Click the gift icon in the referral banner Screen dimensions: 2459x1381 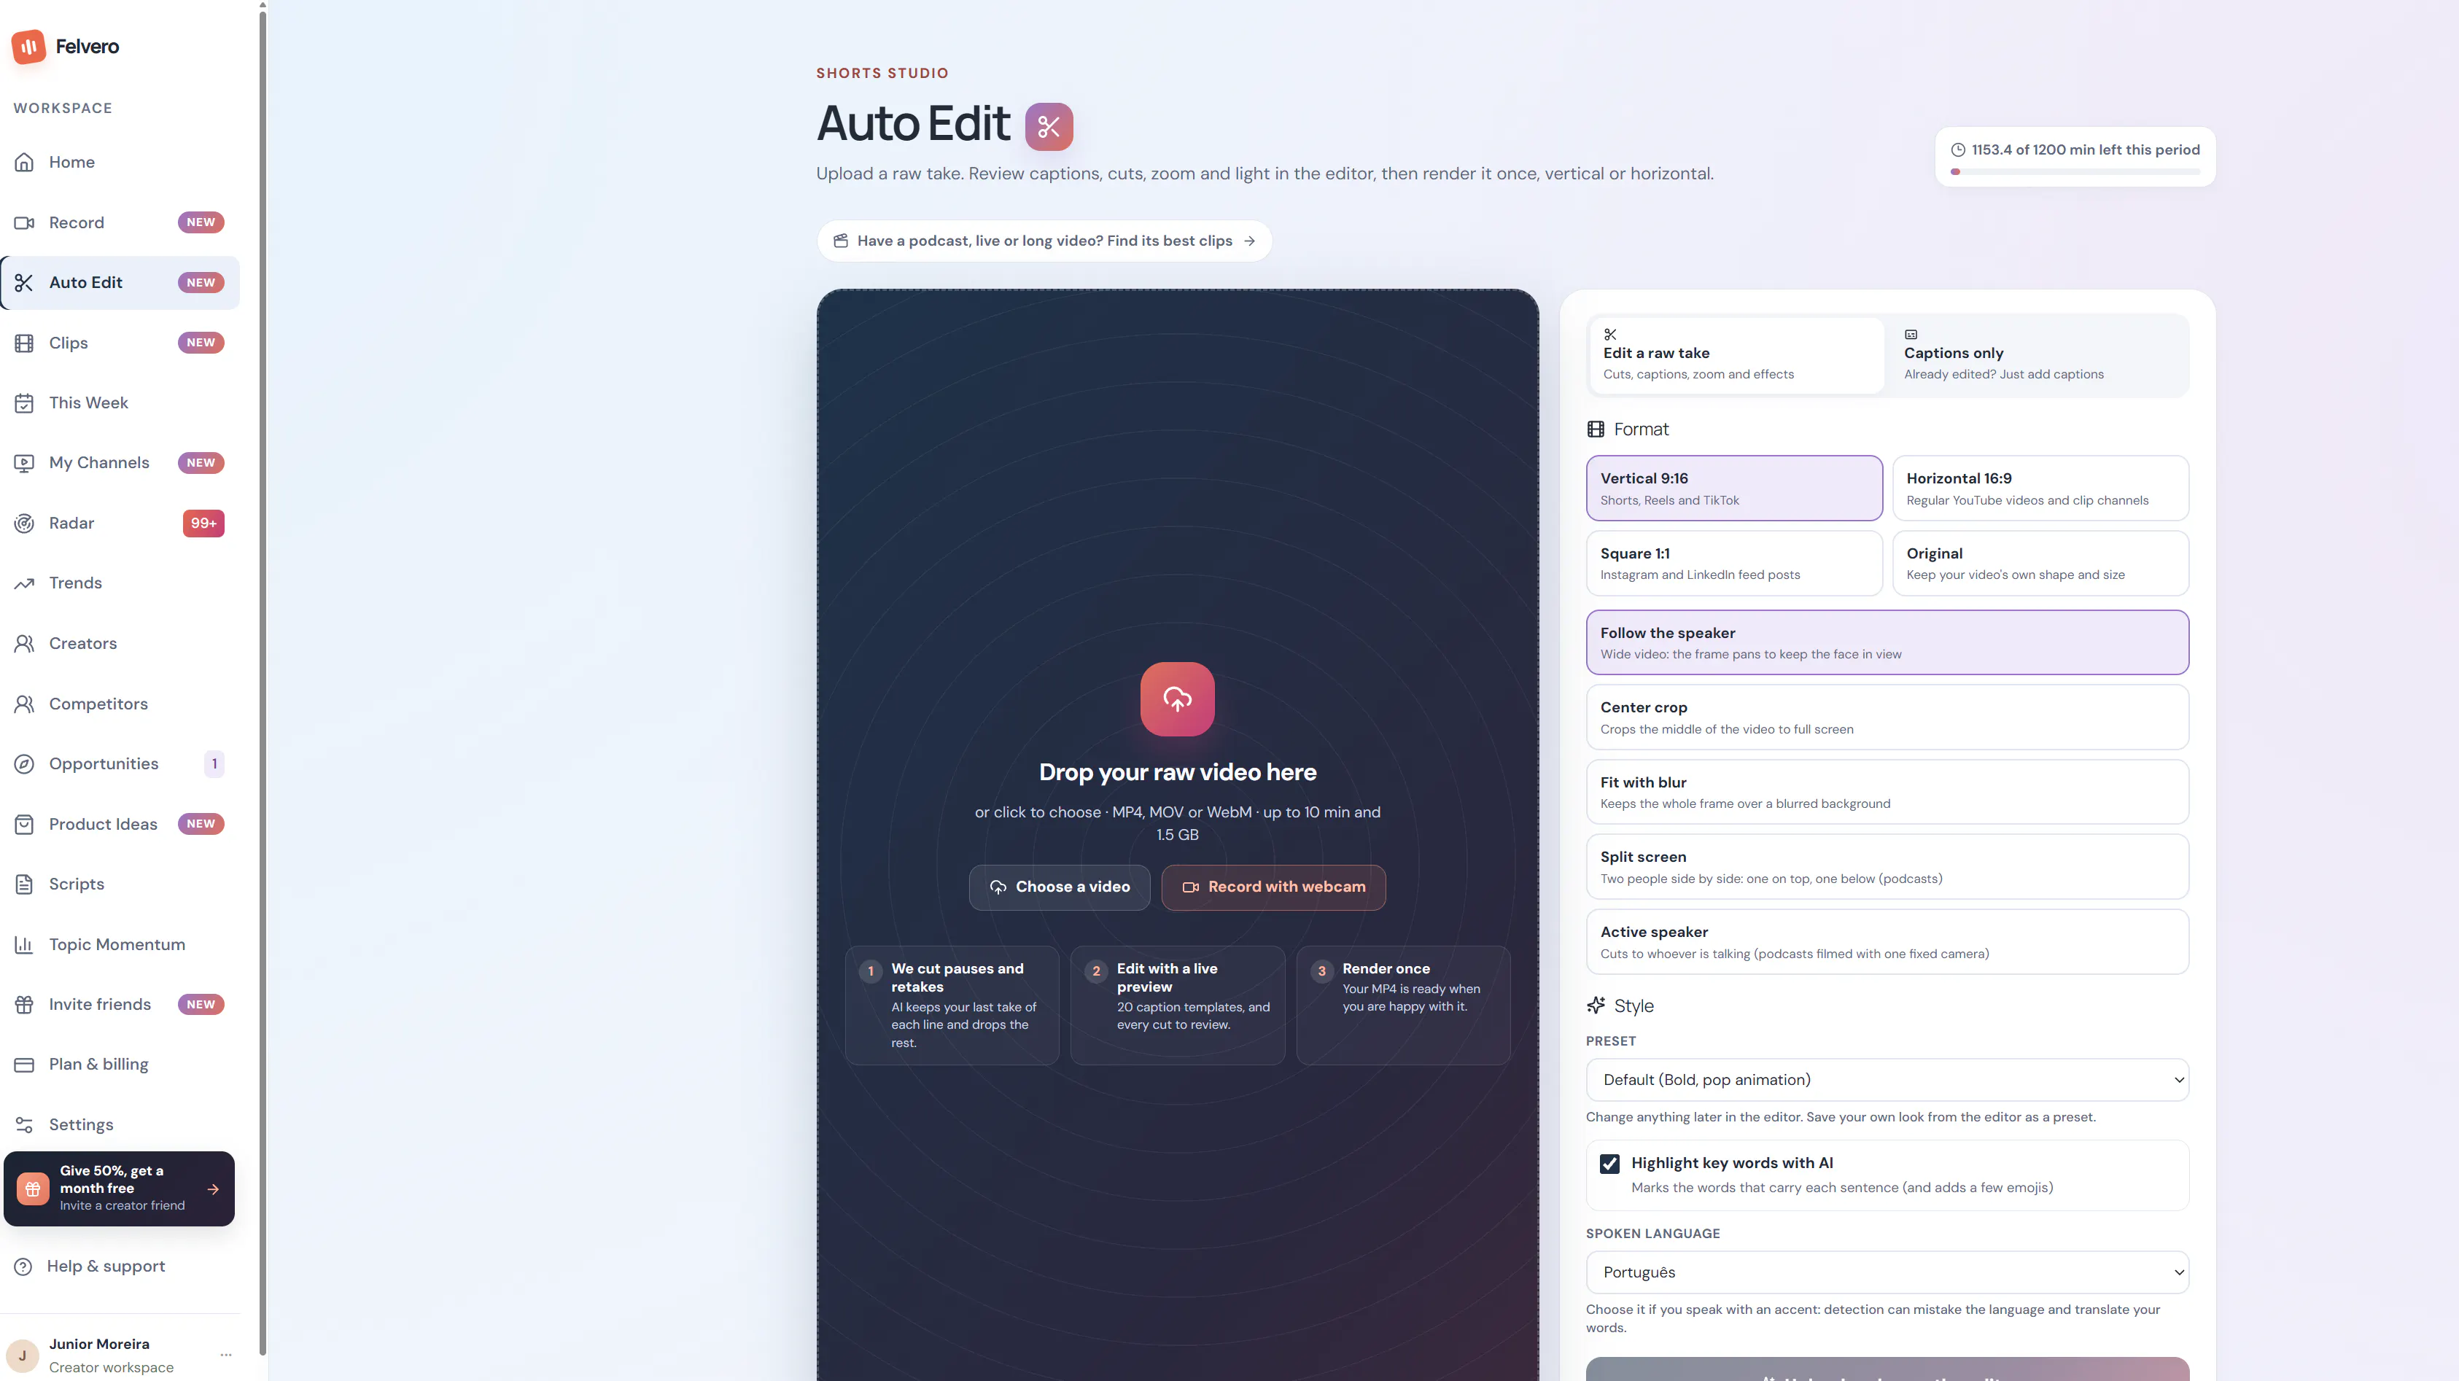pyautogui.click(x=33, y=1189)
